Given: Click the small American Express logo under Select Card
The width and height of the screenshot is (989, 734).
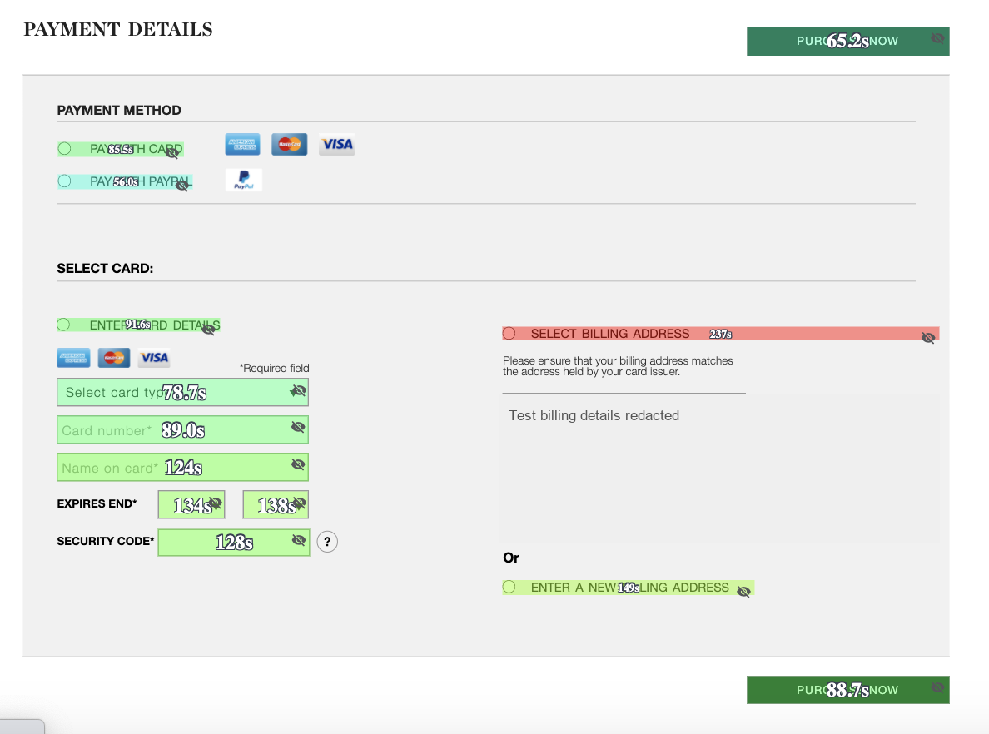Looking at the screenshot, I should [x=73, y=358].
